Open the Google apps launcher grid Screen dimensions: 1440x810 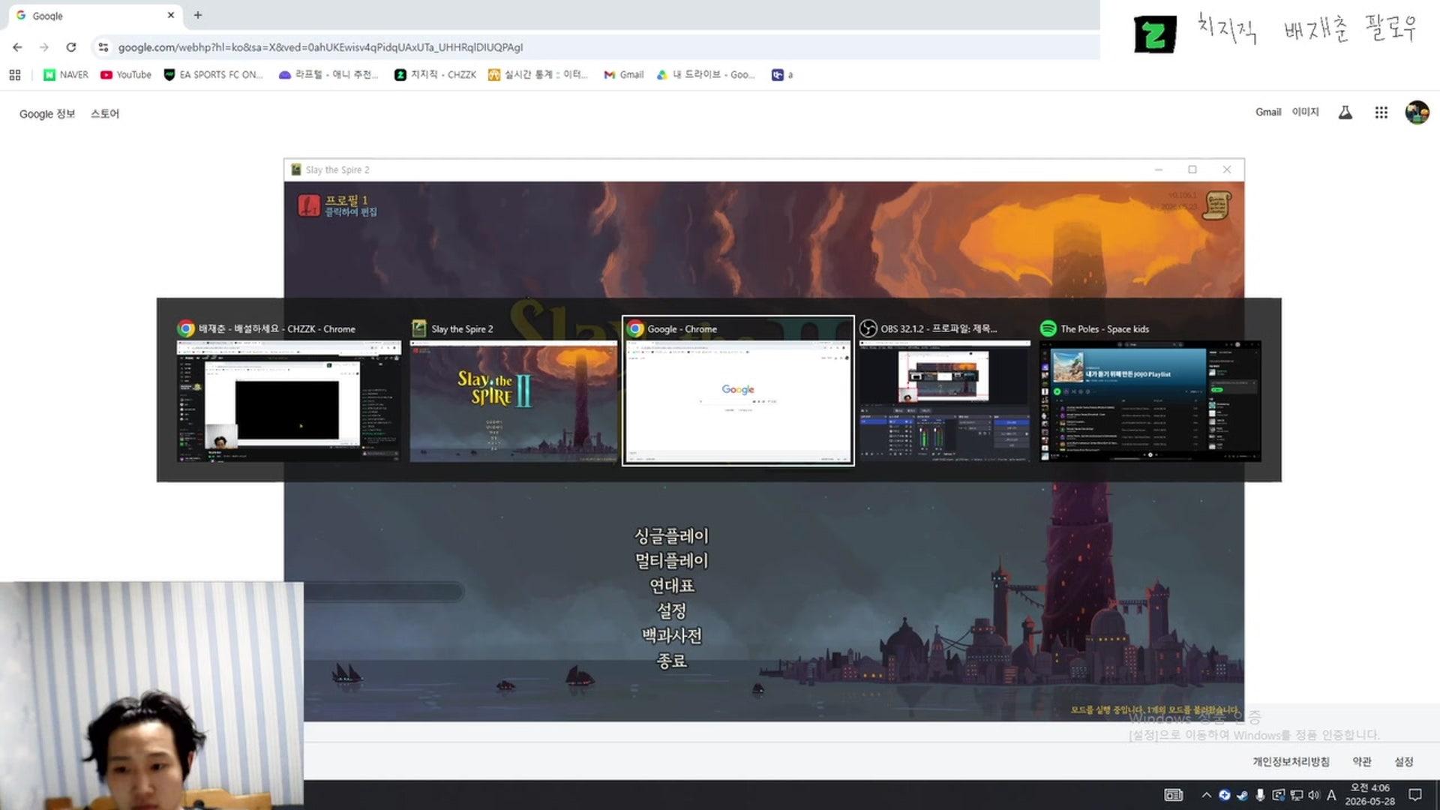point(1381,112)
